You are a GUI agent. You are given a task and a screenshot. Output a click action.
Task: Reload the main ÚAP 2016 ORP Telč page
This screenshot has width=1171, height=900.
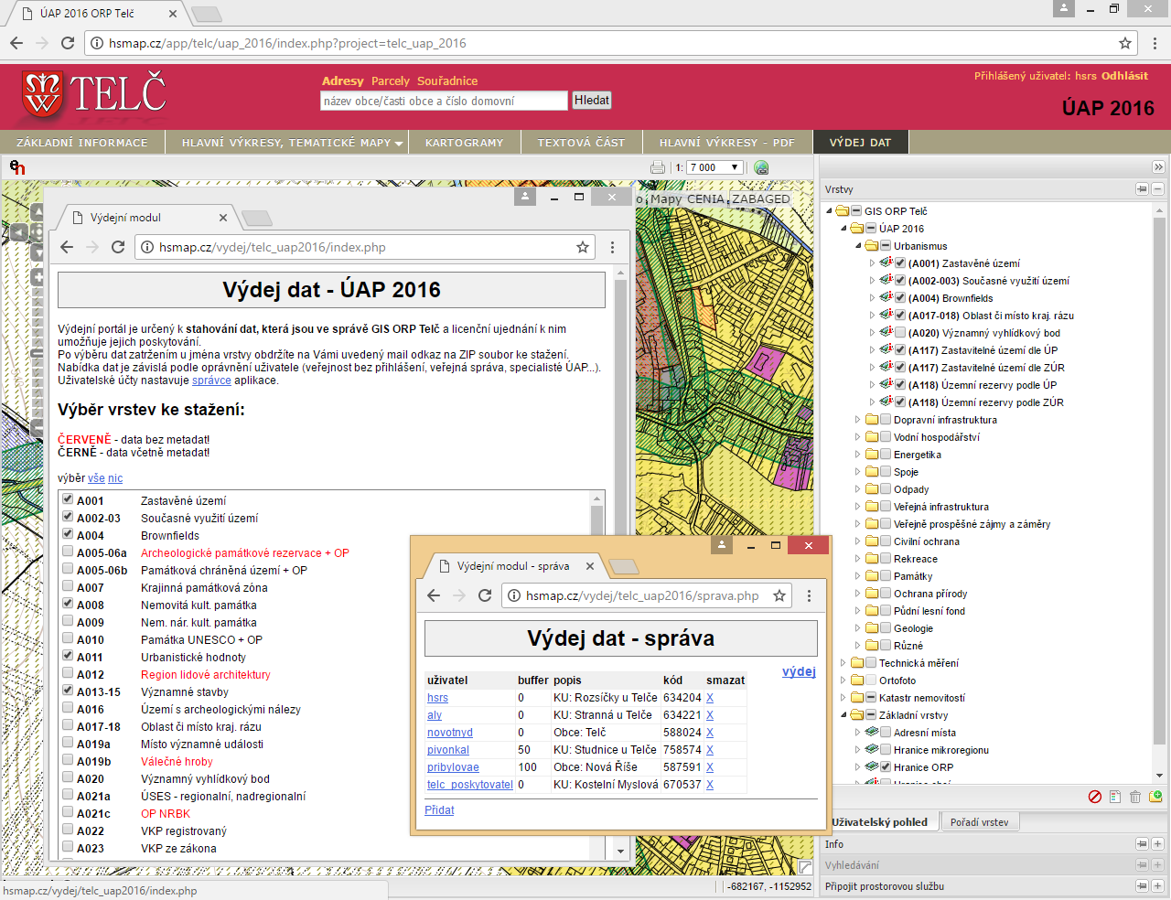click(68, 43)
